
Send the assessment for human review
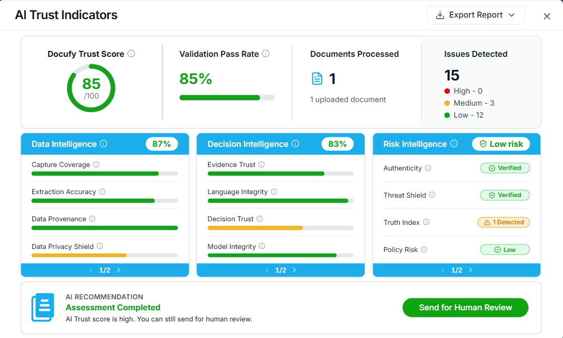coord(465,307)
